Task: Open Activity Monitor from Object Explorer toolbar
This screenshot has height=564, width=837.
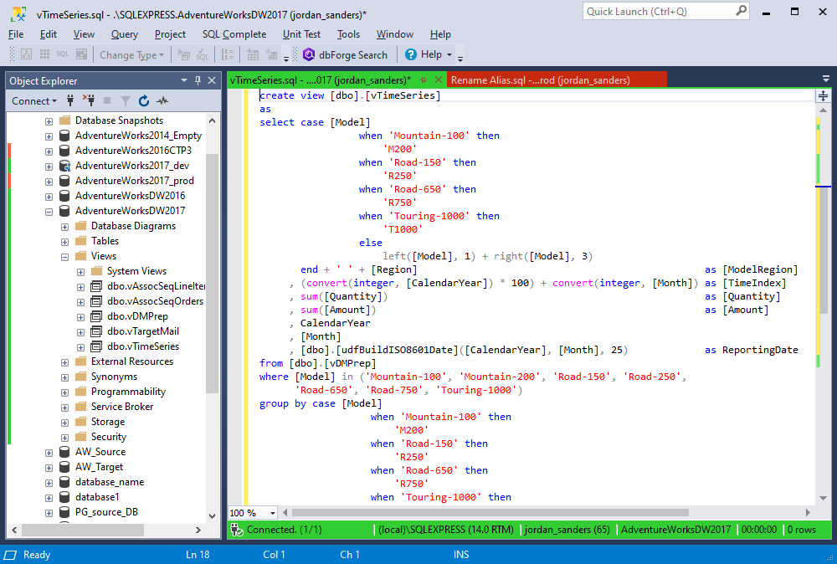Action: 162,100
